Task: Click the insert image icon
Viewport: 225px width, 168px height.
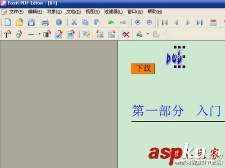Action: tap(58, 34)
